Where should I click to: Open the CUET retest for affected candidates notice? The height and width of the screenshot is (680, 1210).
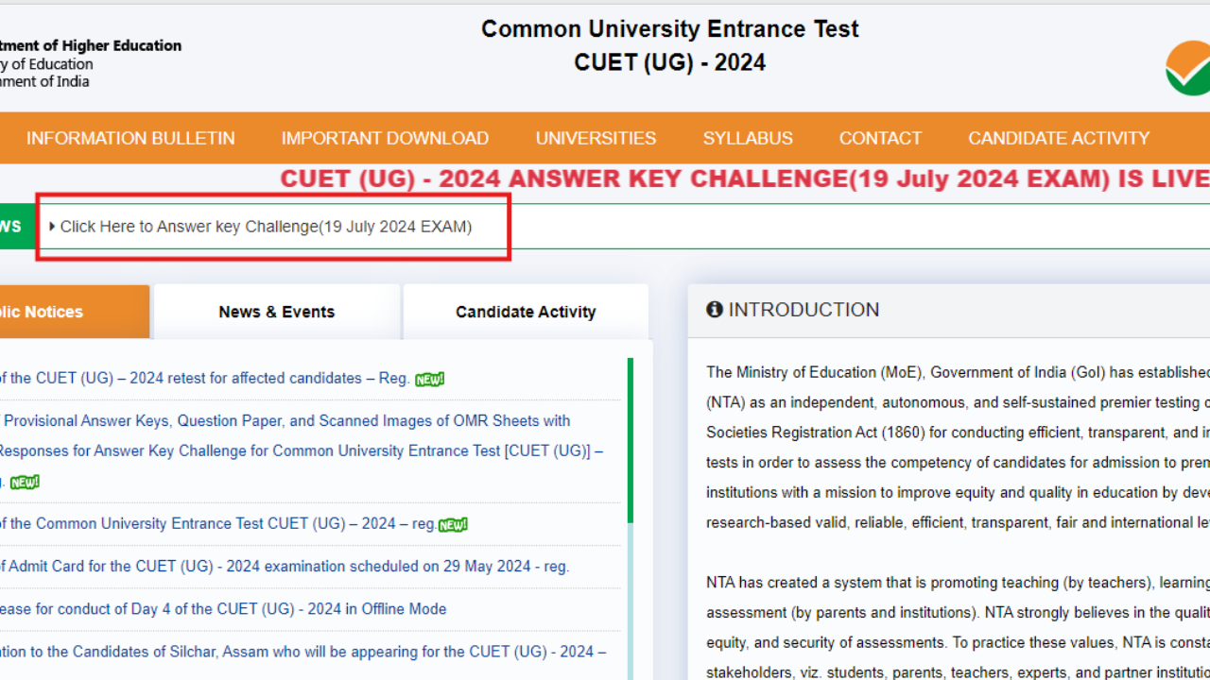(204, 378)
